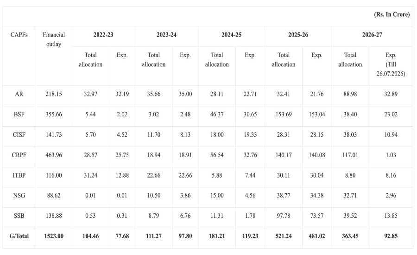Click the CRPF financial outlay value 463.96

tap(54, 155)
